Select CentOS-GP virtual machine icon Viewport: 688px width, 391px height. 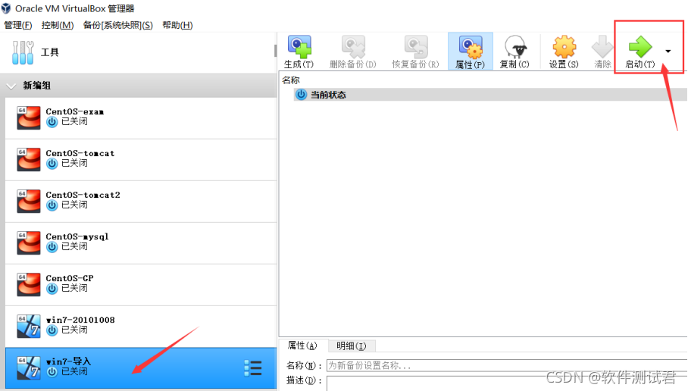coord(29,284)
